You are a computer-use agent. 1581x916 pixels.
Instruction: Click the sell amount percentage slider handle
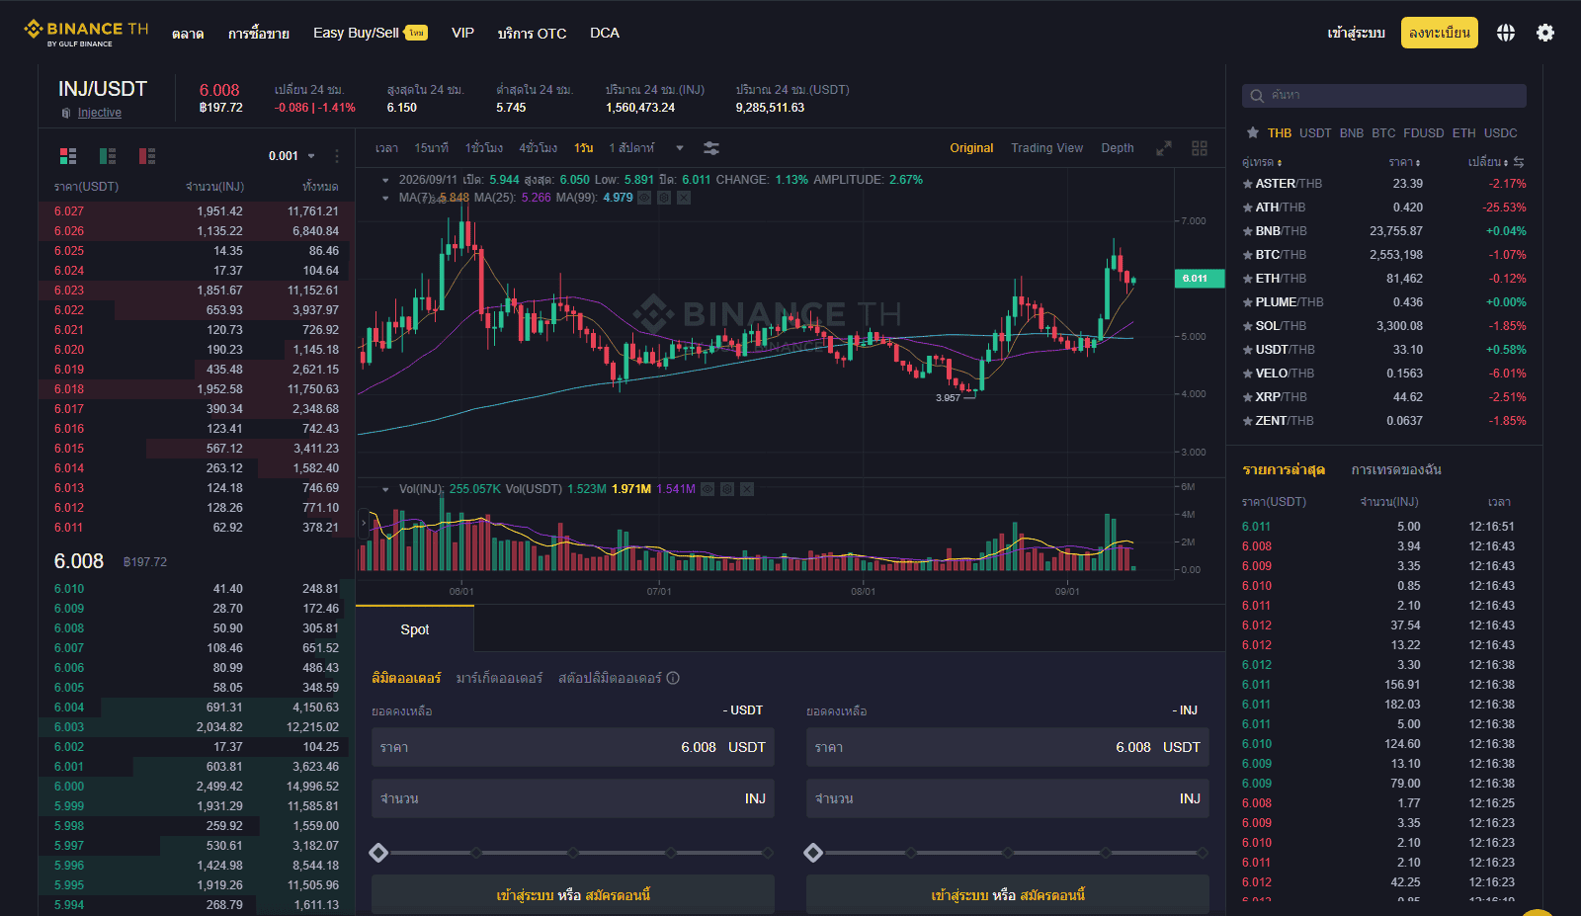(813, 853)
